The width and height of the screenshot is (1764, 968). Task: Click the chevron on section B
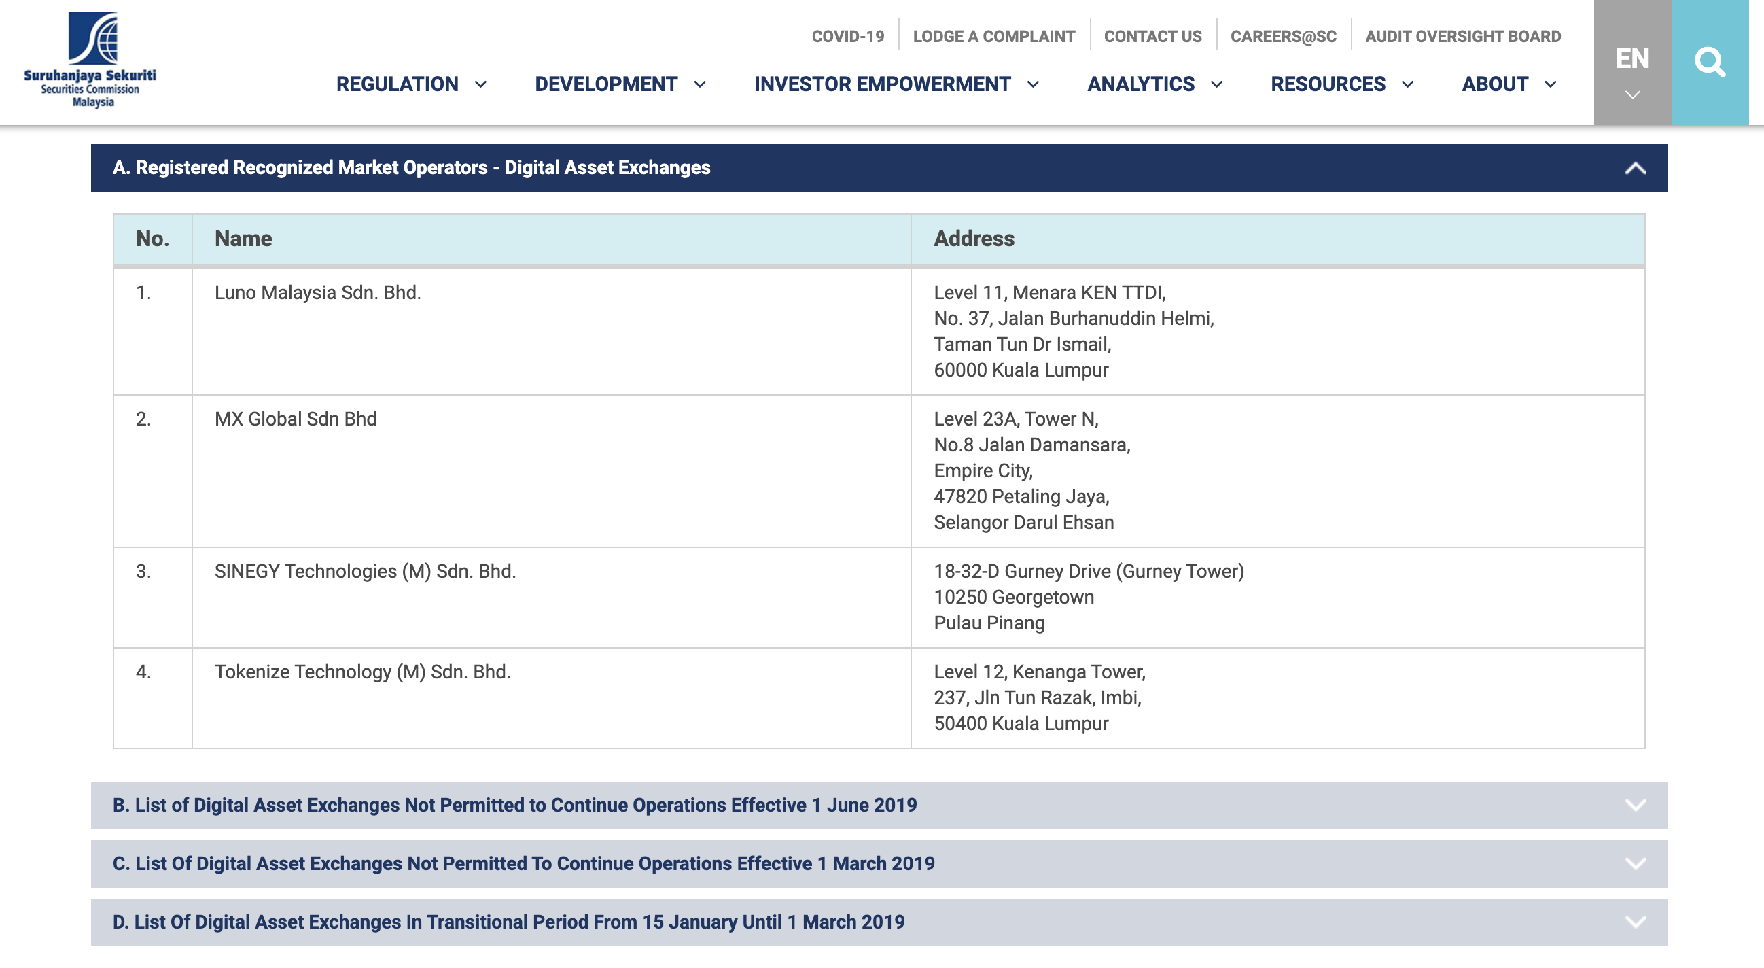(x=1635, y=805)
